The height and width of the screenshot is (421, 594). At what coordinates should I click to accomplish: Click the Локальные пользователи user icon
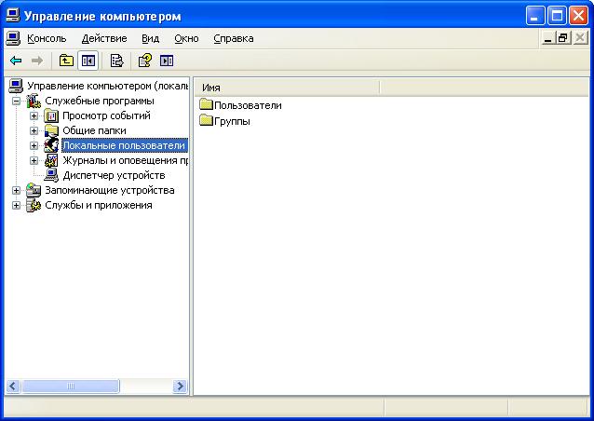tap(51, 145)
